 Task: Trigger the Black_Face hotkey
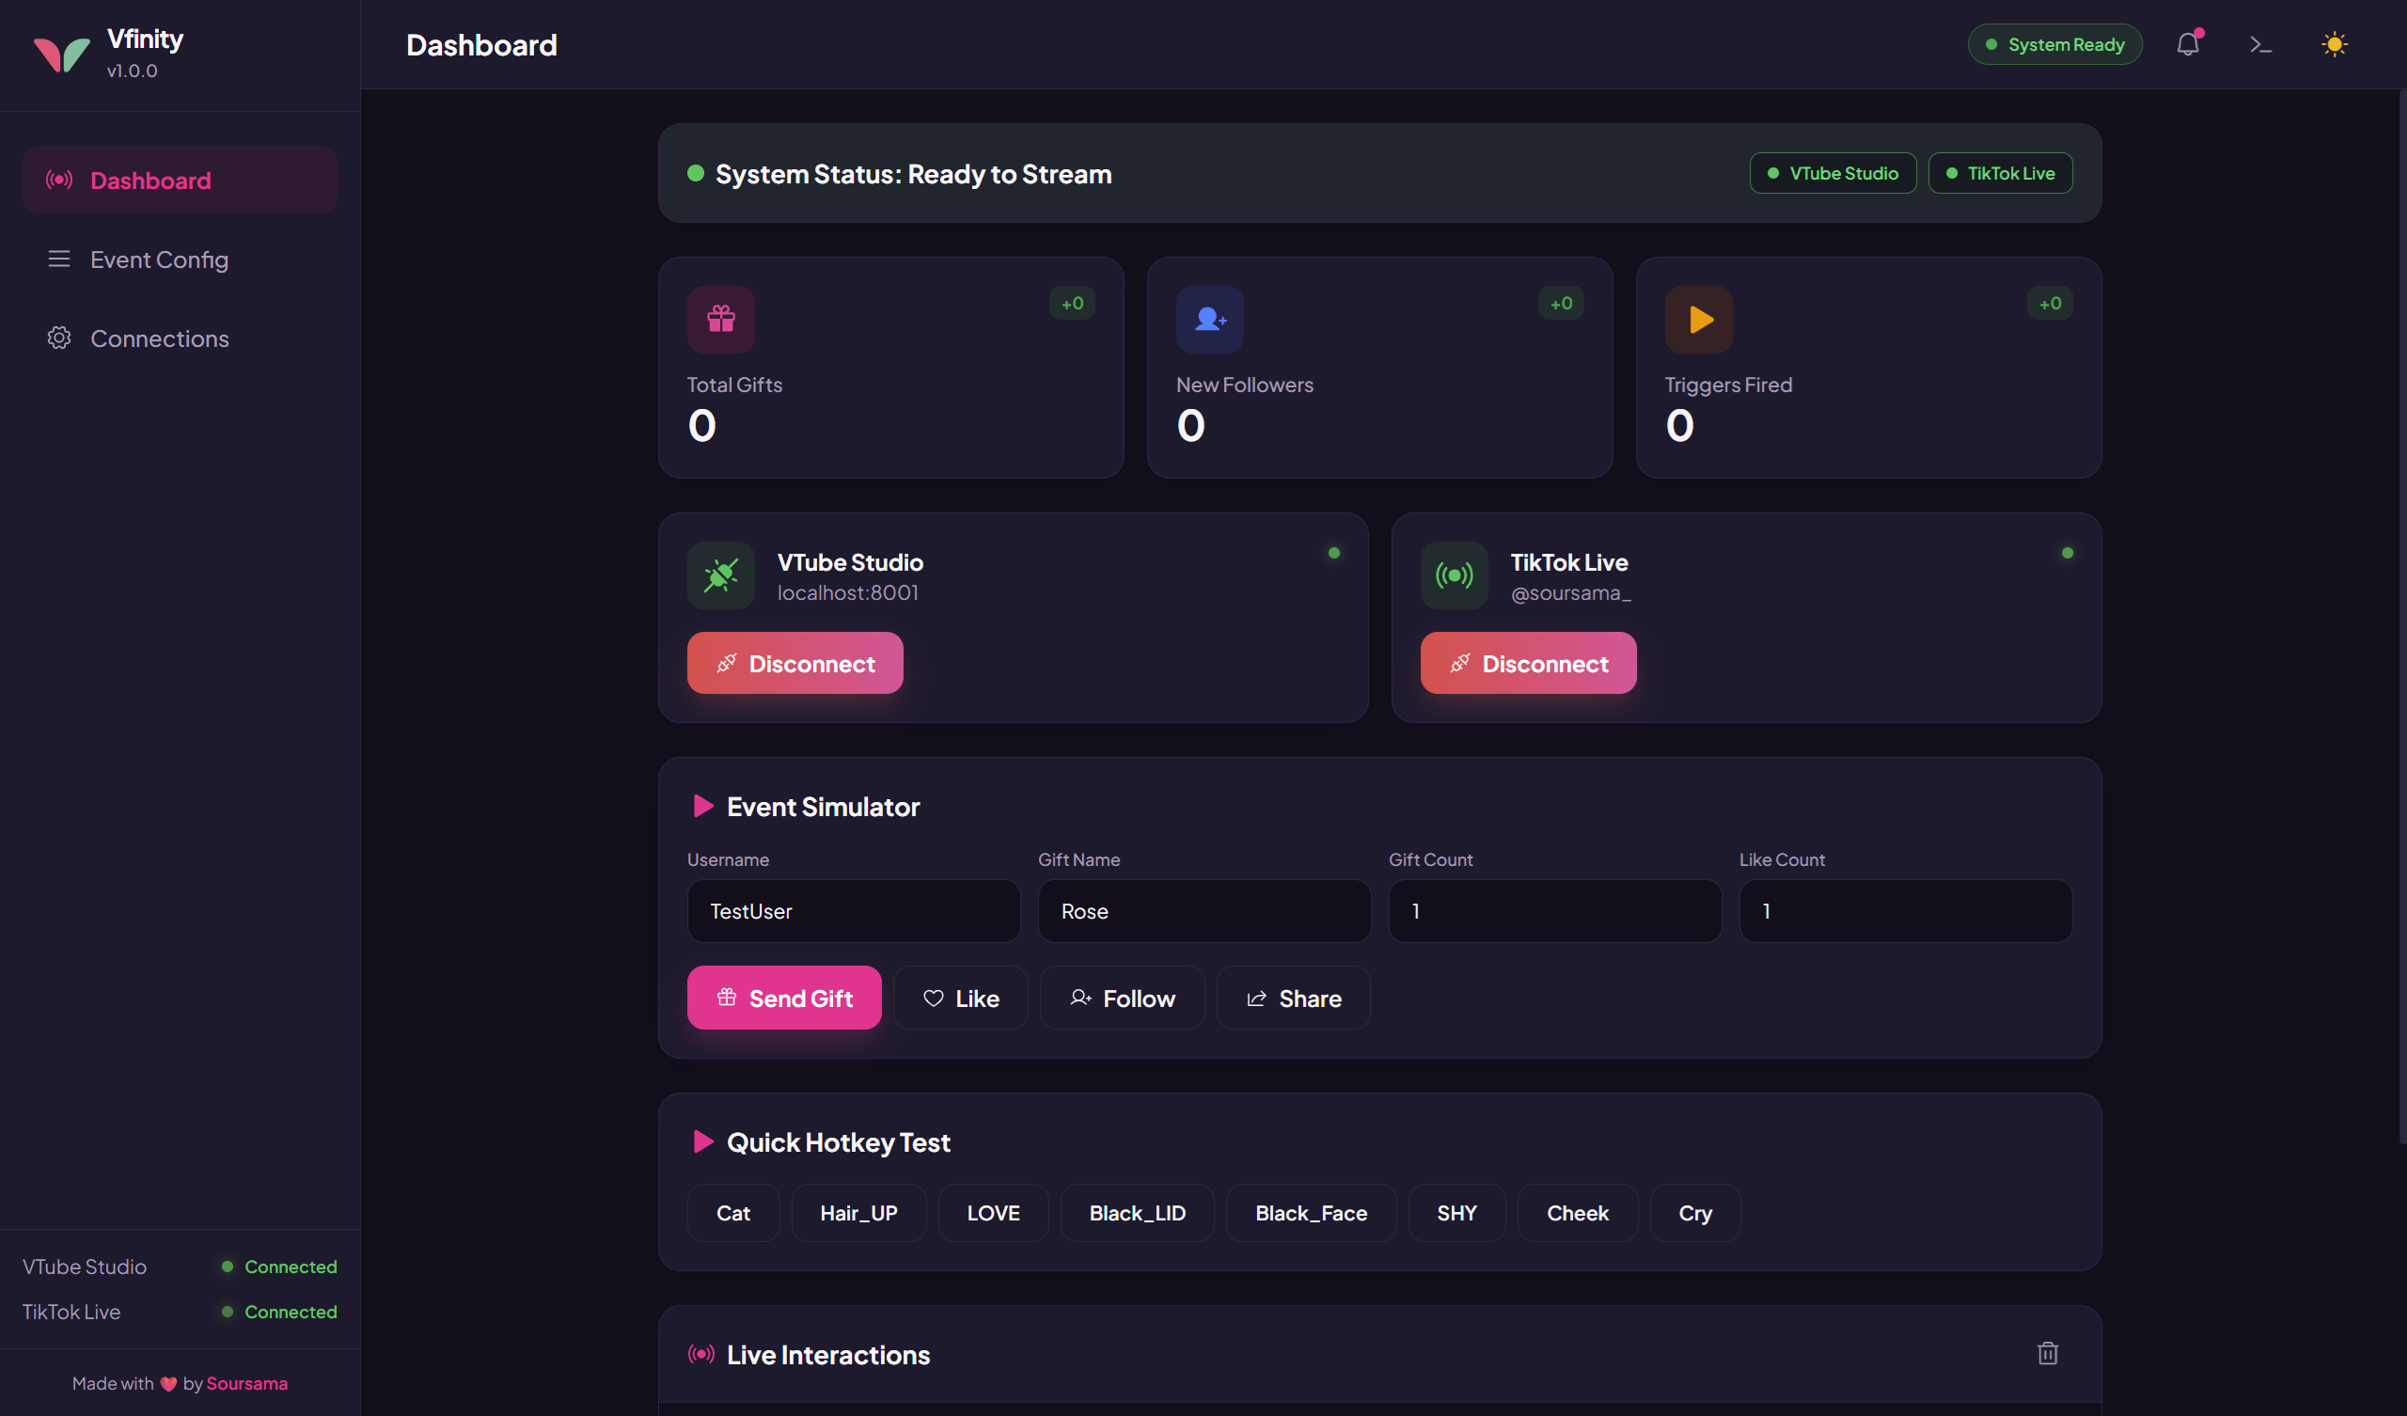click(1311, 1214)
